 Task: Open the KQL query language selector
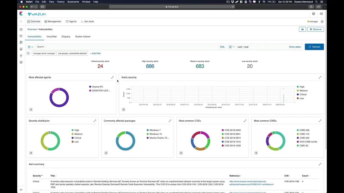[x=222, y=47]
